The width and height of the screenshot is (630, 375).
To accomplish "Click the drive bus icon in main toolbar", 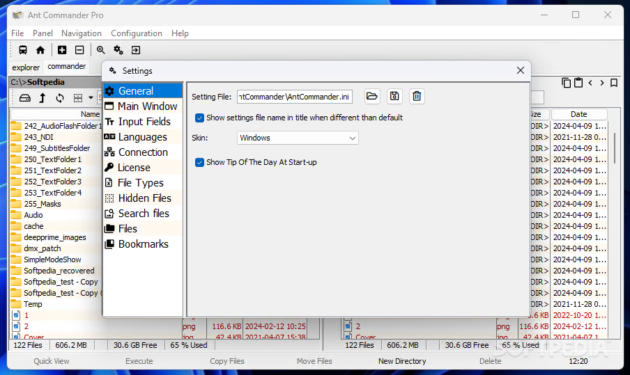I will pos(23,50).
